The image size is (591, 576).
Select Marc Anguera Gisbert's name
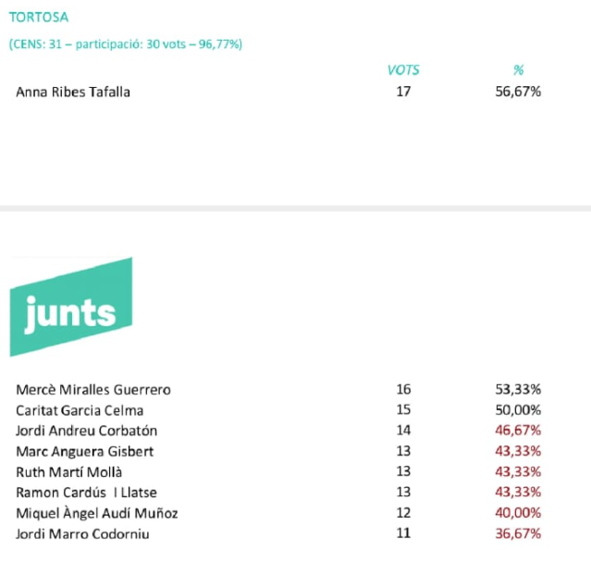pos(85,451)
